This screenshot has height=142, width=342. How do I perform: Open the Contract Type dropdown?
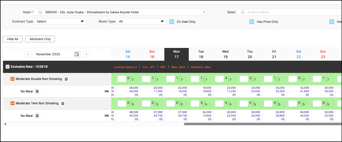tap(60, 21)
